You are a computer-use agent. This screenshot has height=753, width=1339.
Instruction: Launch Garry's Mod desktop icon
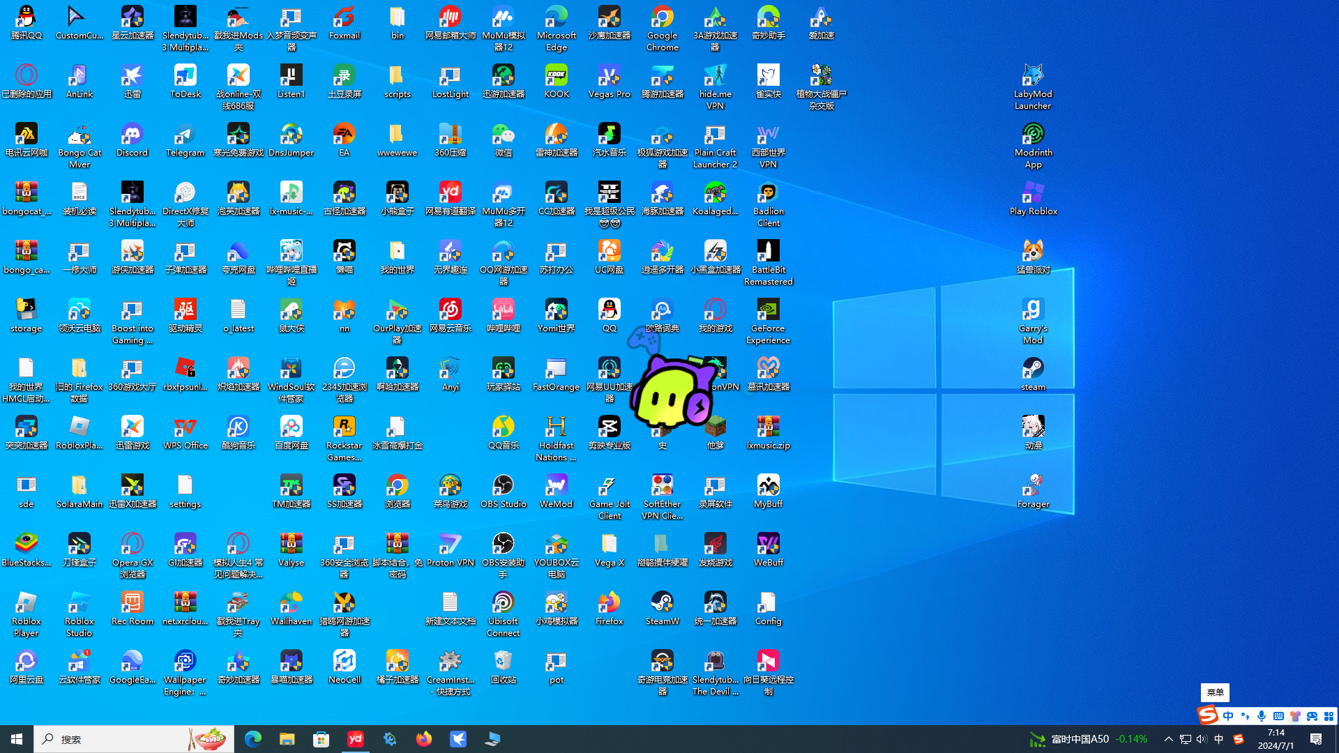pyautogui.click(x=1033, y=321)
